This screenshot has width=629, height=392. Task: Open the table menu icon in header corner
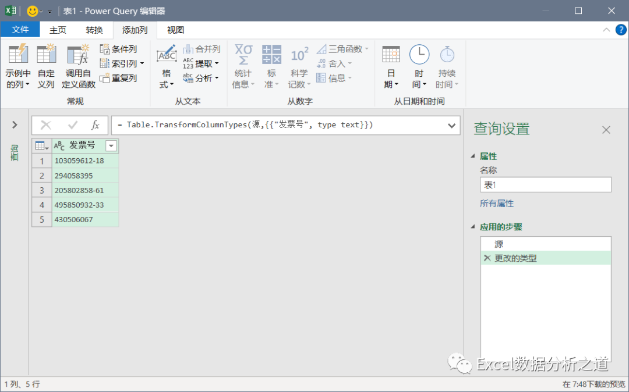coord(42,146)
